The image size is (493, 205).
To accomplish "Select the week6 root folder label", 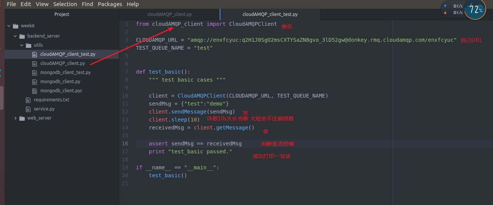I will coord(28,26).
